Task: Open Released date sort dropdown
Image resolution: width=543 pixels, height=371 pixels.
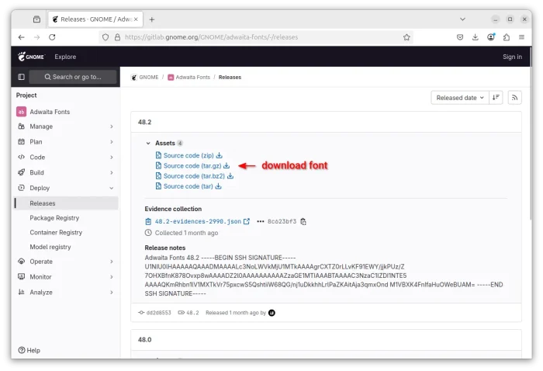Action: click(459, 98)
